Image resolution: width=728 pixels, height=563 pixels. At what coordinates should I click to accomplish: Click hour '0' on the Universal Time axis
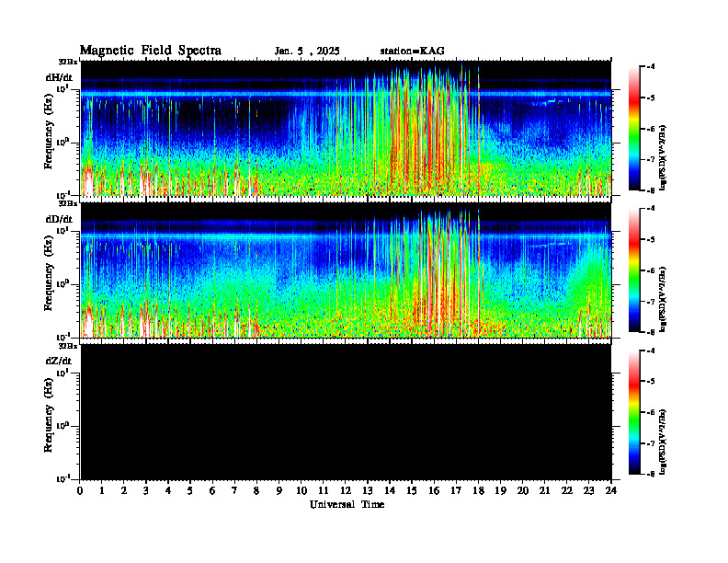pos(80,491)
